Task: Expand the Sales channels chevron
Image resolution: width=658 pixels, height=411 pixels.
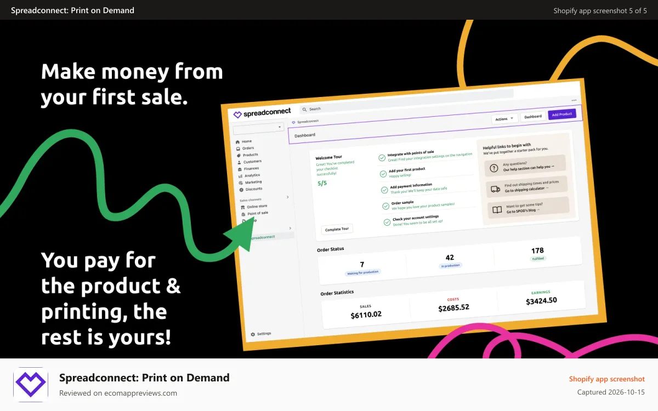Action: (288, 197)
